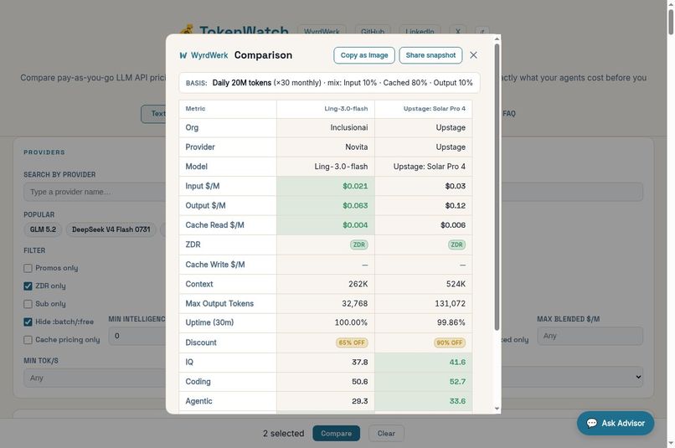Viewport: 675px width, 448px height.
Task: Open the Min Tok/s Any dropdown
Action: pos(95,378)
